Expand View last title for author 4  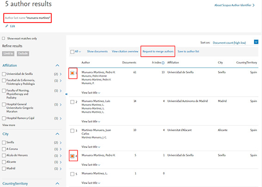click(x=91, y=165)
